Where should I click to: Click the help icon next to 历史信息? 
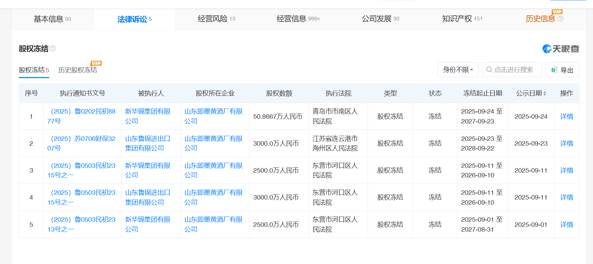(560, 19)
